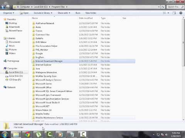Select the McAfee Security Scan folder name
This screenshot has height=138, width=185.
[46, 76]
